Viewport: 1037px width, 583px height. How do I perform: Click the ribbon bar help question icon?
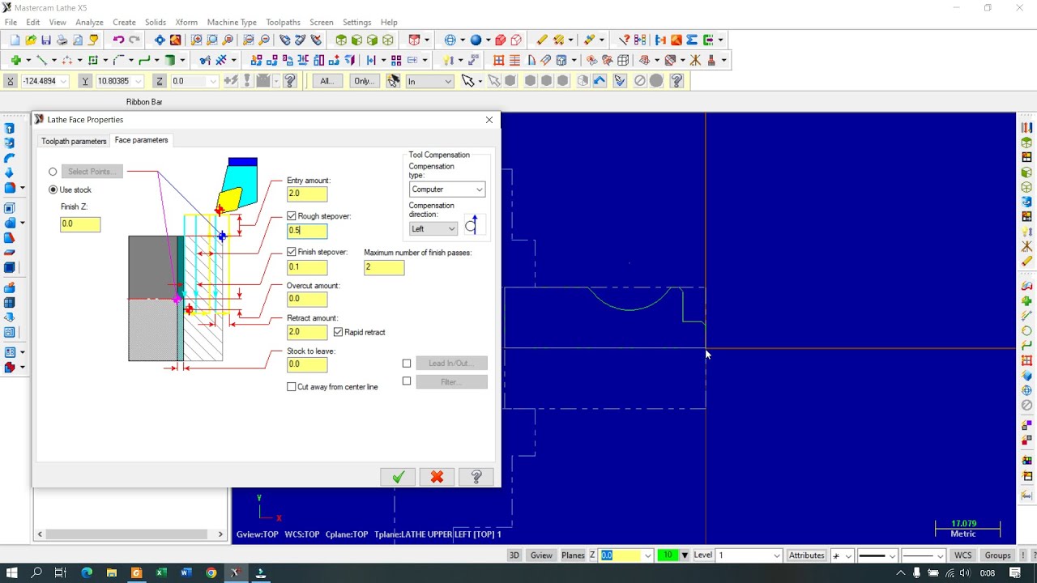[x=290, y=81]
